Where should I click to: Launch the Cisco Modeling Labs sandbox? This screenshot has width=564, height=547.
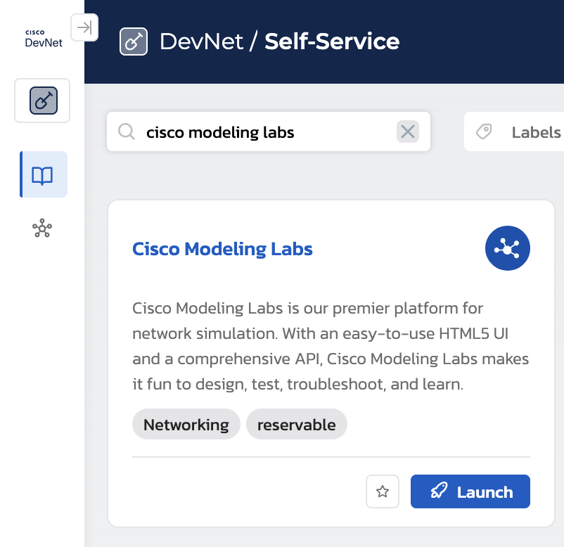coord(470,491)
